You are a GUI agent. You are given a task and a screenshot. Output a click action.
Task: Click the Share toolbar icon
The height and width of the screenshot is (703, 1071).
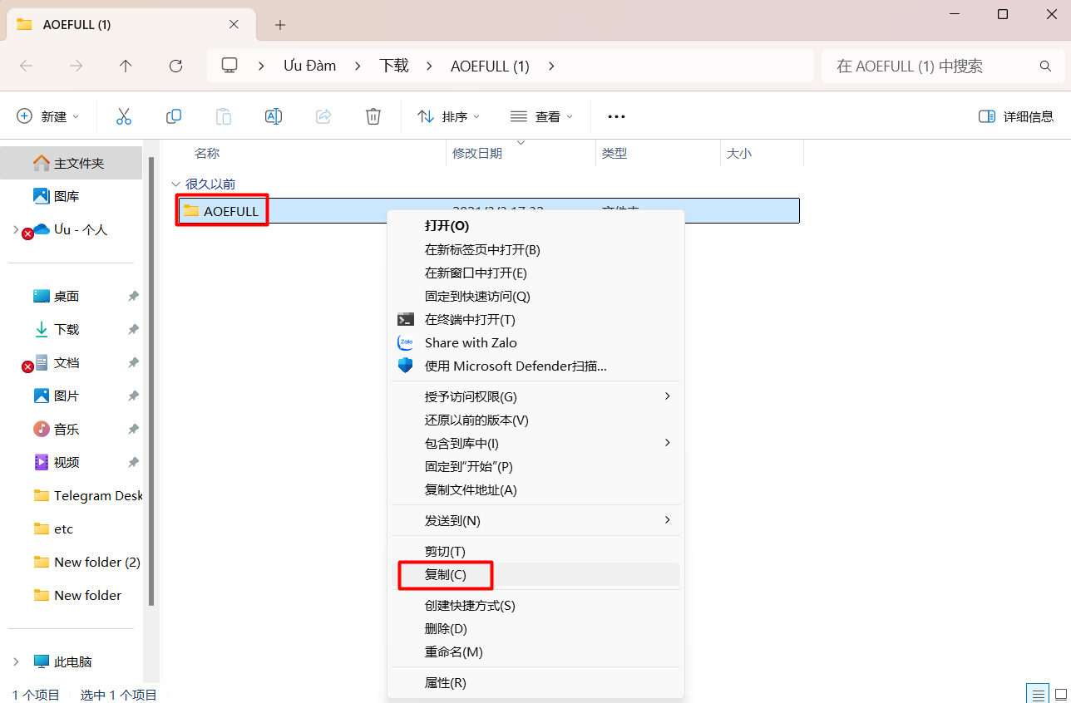pos(323,116)
